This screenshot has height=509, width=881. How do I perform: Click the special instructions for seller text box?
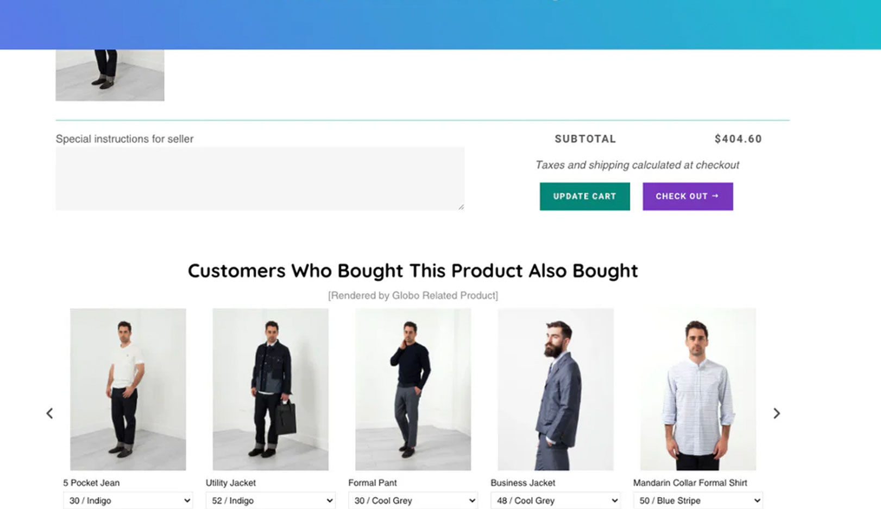(x=260, y=178)
